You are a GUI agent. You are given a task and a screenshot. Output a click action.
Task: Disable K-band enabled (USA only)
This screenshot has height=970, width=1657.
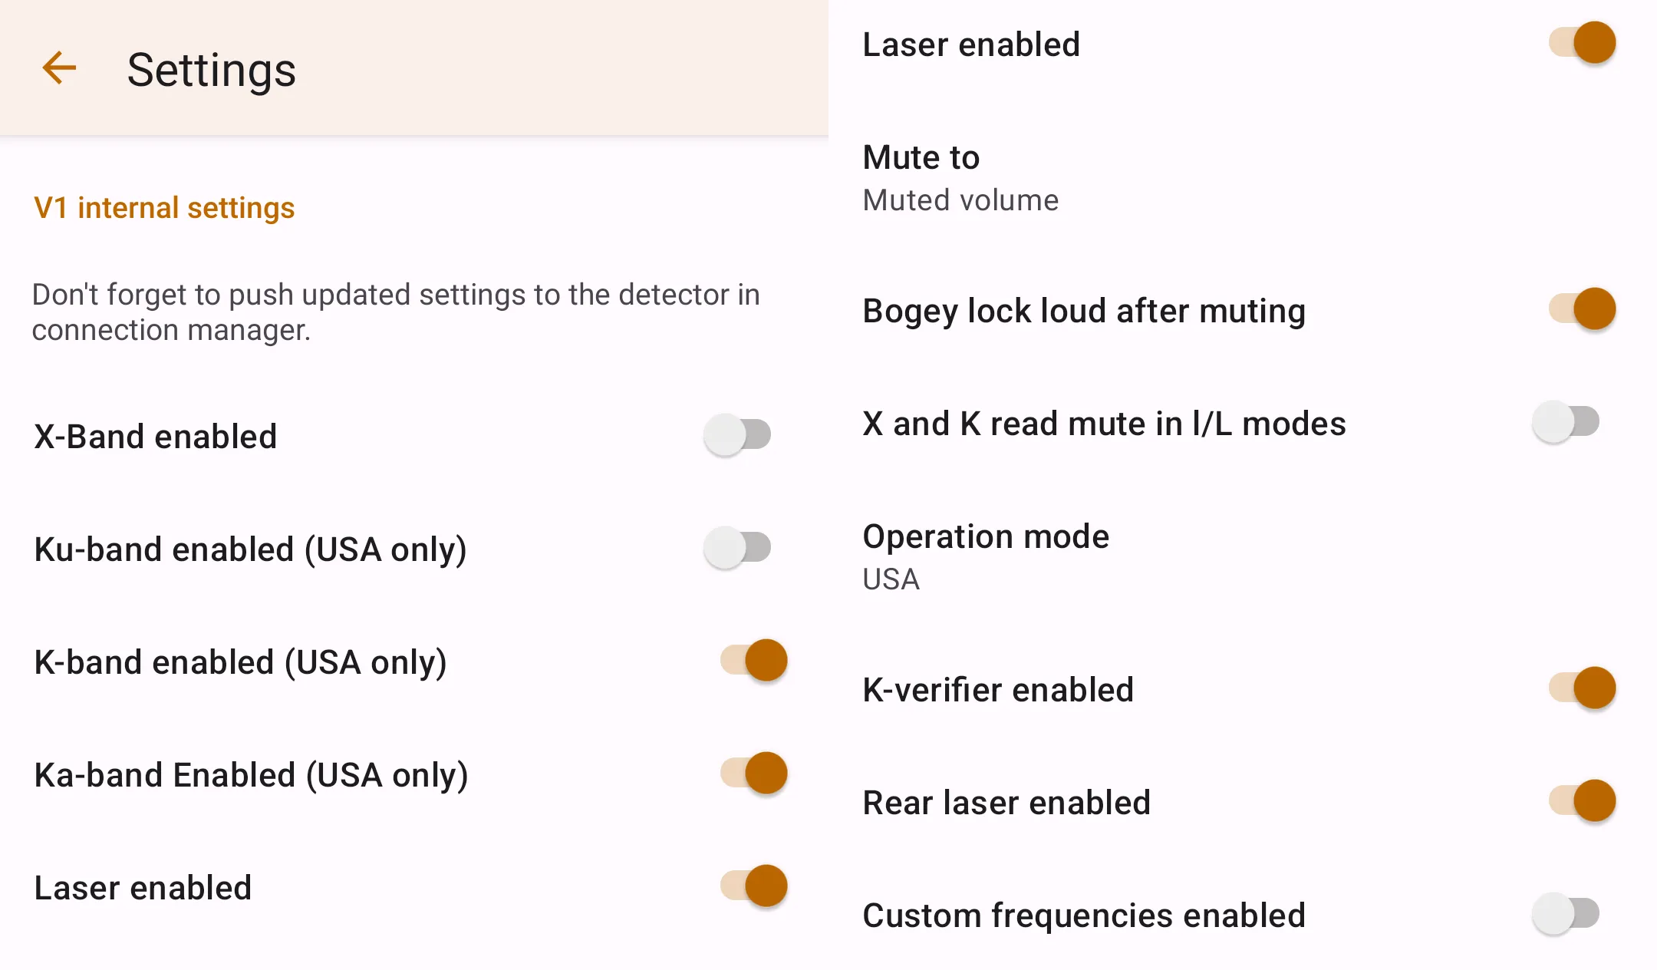click(x=754, y=661)
